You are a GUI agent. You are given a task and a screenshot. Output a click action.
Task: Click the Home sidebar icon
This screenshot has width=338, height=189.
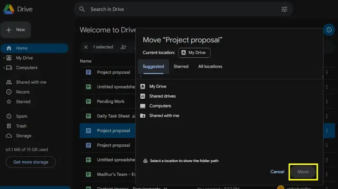(9, 48)
